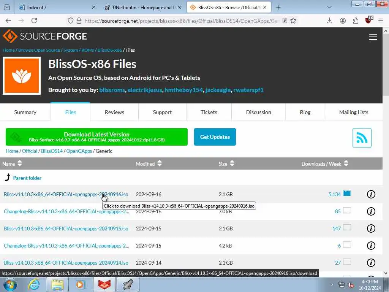Image resolution: width=389 pixels, height=292 pixels.
Task: Open the Reviews tab
Action: click(x=114, y=112)
